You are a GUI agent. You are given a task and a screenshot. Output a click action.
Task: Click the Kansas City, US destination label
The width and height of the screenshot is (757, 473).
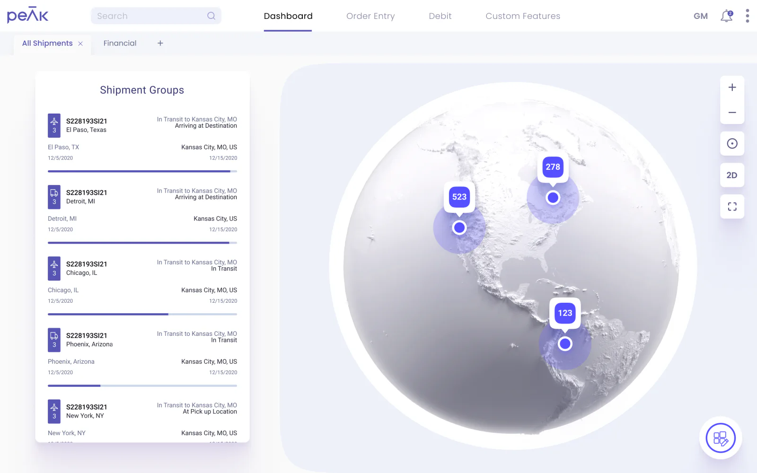tap(215, 219)
